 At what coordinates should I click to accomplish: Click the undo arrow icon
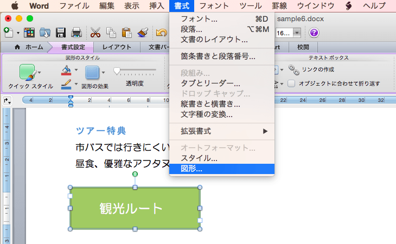(x=161, y=33)
